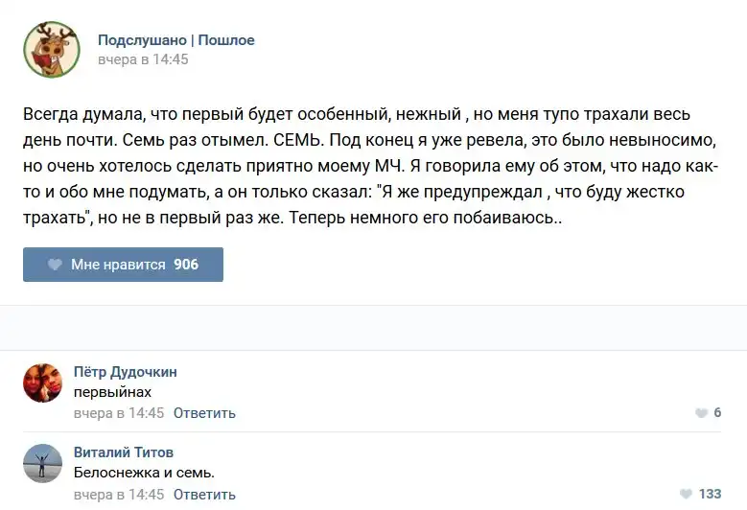Open Пётр Дудочкин's profile avatar
The image size is (747, 510).
click(42, 383)
